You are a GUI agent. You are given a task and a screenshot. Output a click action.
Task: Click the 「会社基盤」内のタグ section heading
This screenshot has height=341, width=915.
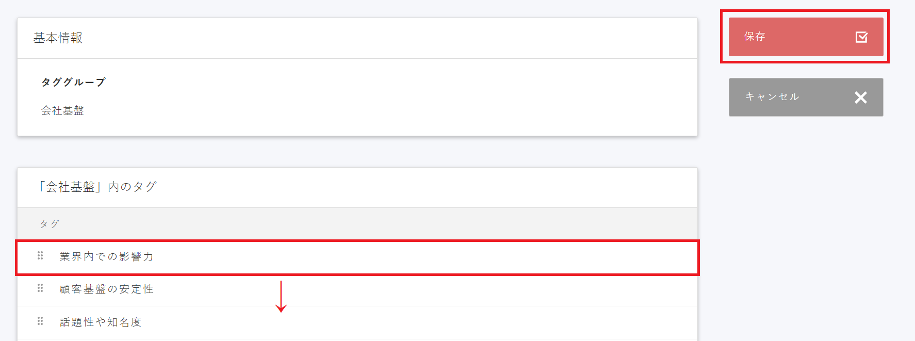(97, 187)
